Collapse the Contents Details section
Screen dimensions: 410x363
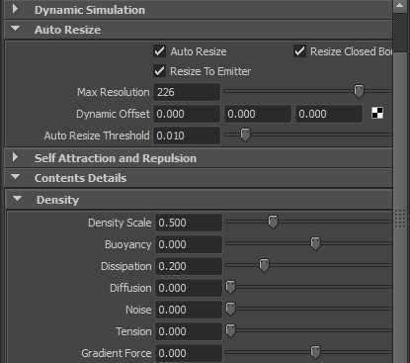pos(15,177)
